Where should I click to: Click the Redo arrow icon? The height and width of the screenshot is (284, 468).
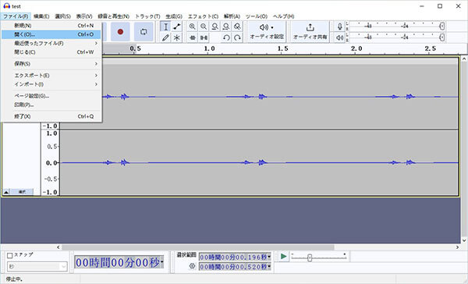pos(237,37)
